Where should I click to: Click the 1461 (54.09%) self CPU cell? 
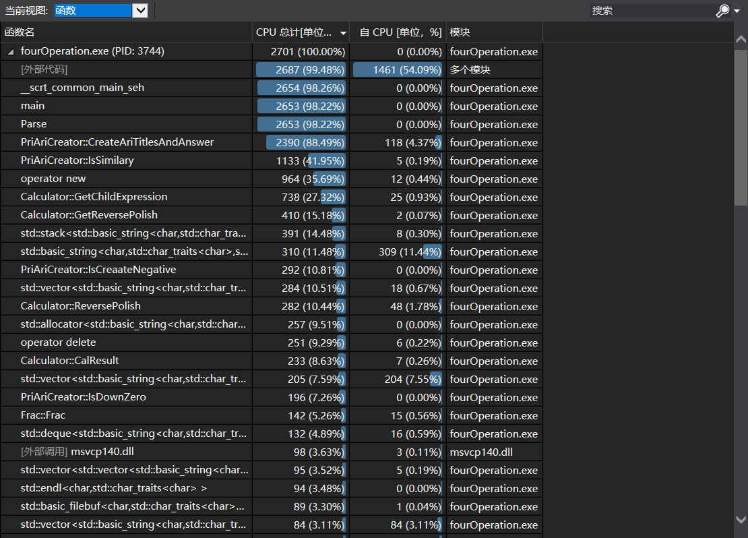398,69
